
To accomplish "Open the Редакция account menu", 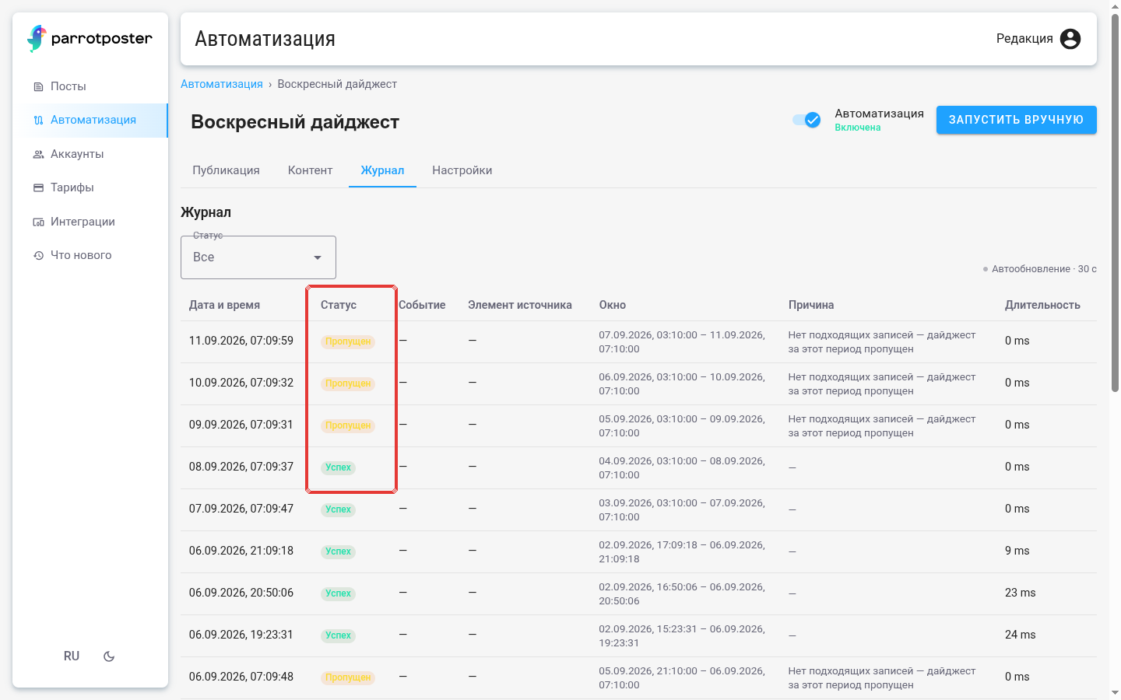I will point(1038,39).
